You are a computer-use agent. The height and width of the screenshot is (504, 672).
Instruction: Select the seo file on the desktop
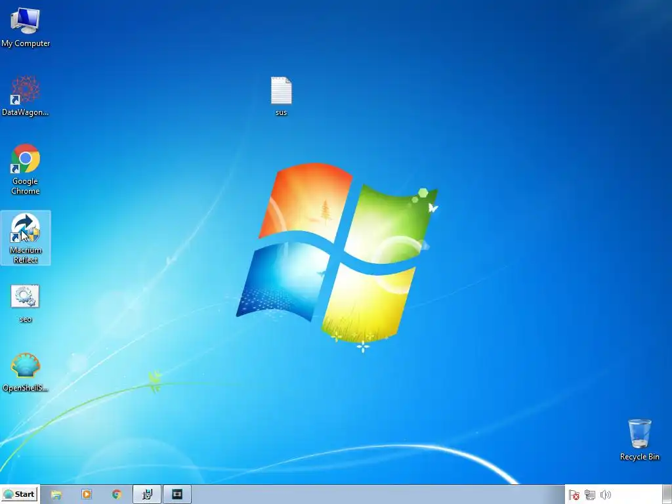26,303
